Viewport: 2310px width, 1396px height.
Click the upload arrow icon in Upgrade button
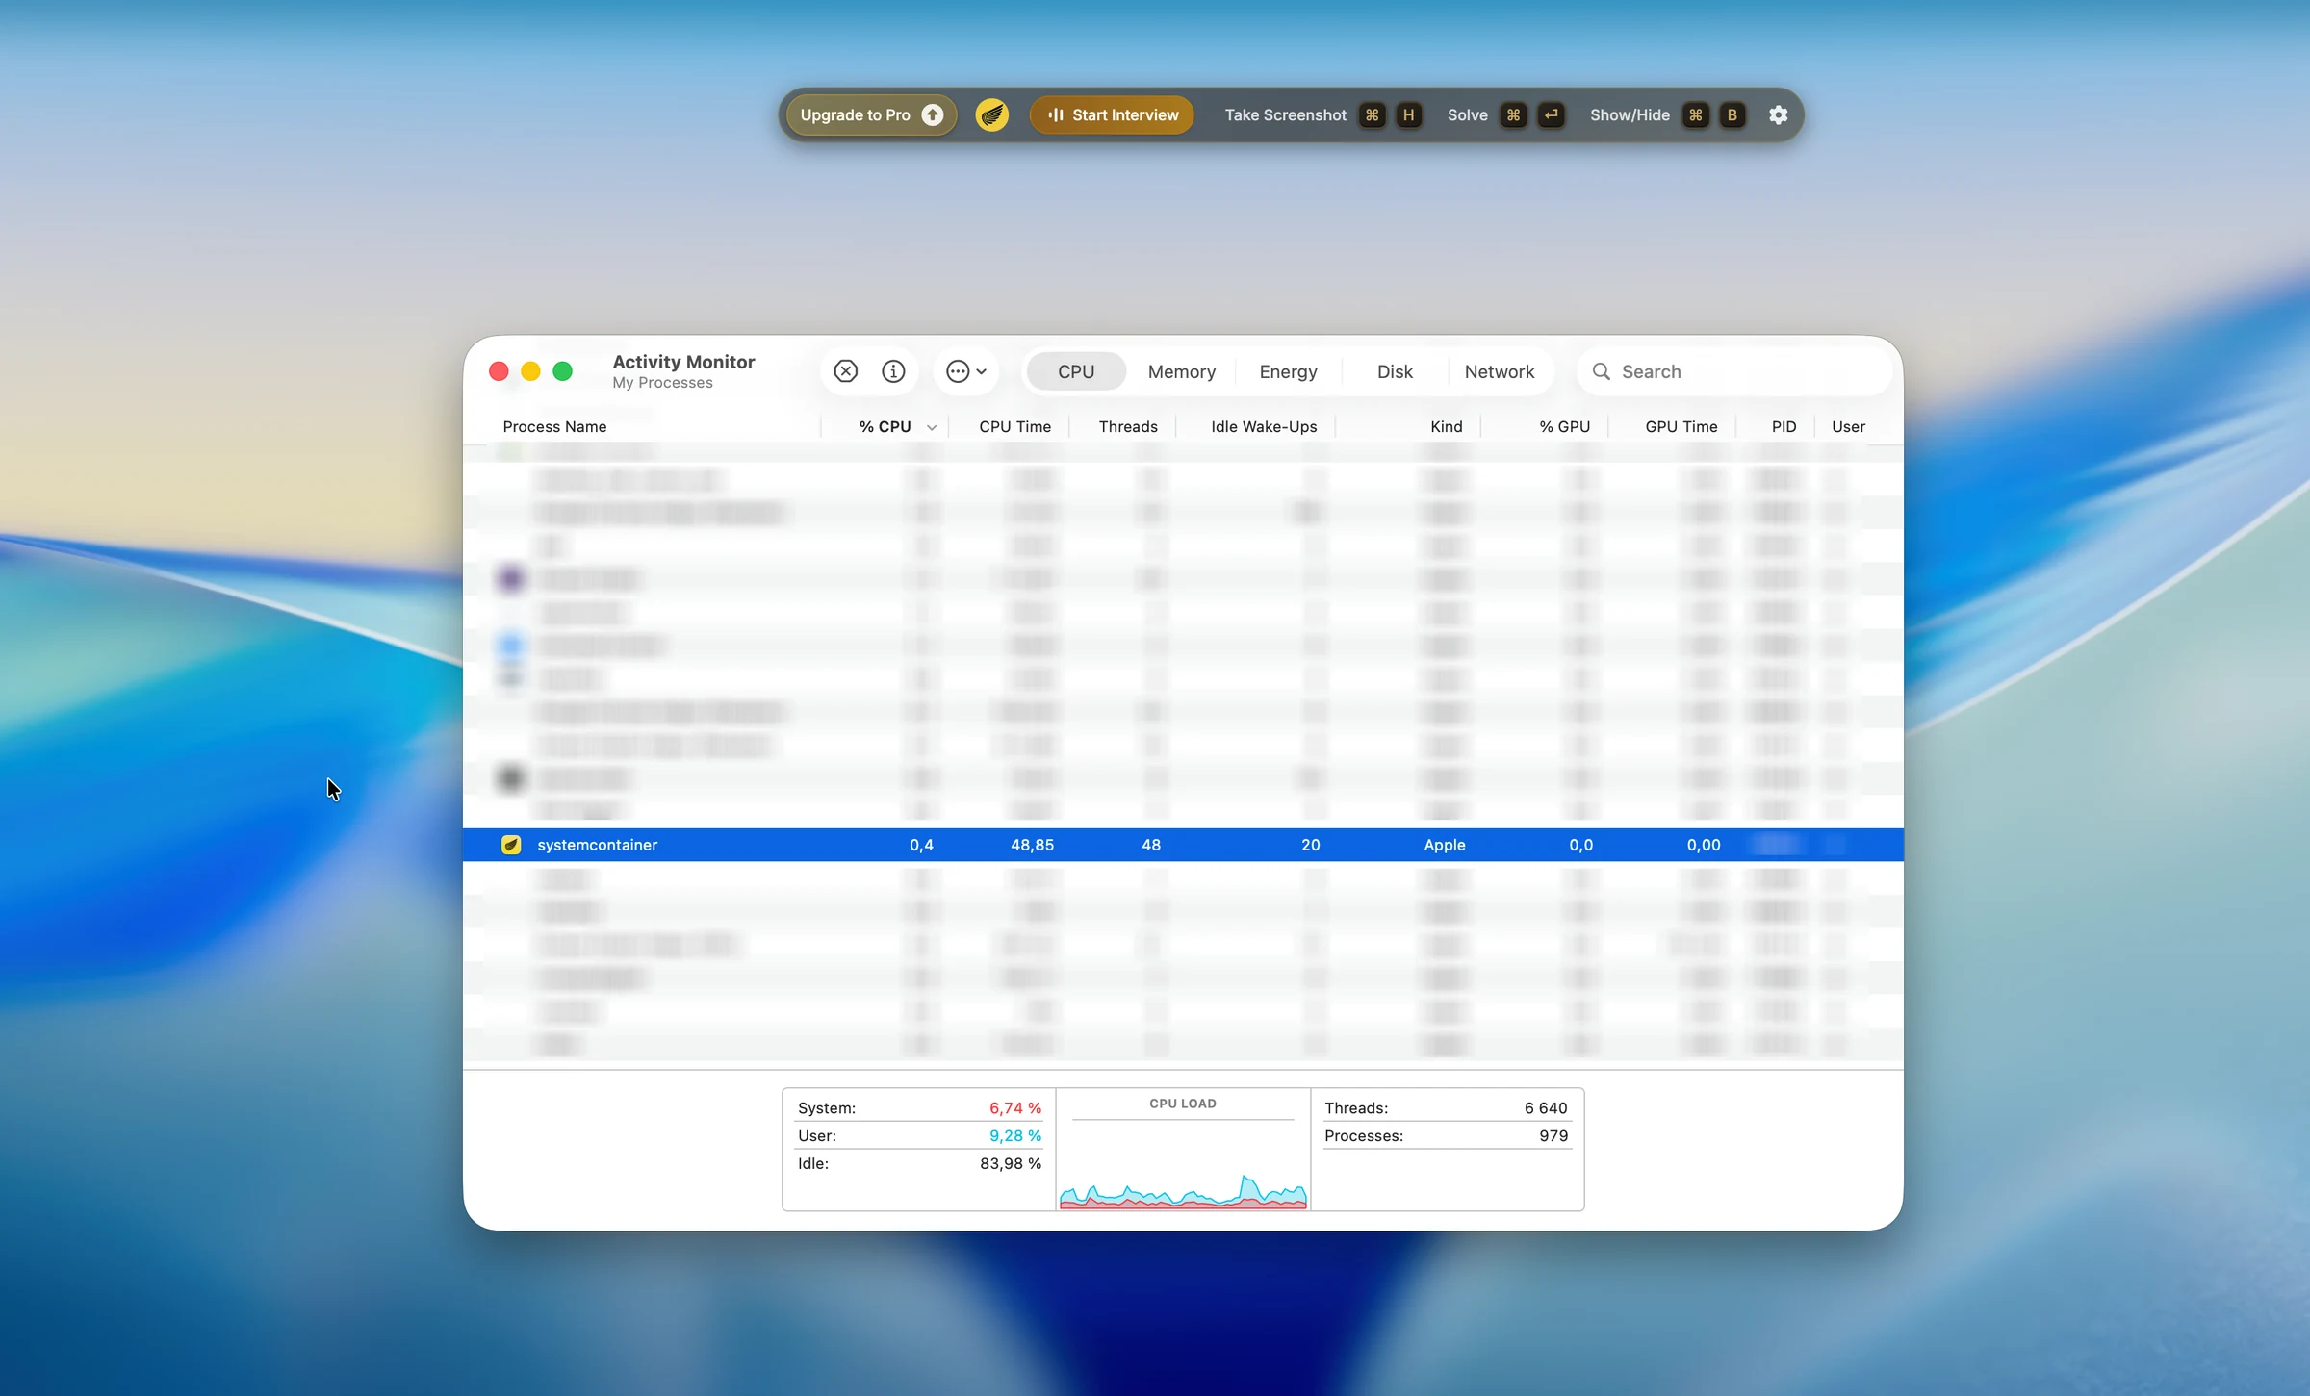(933, 115)
